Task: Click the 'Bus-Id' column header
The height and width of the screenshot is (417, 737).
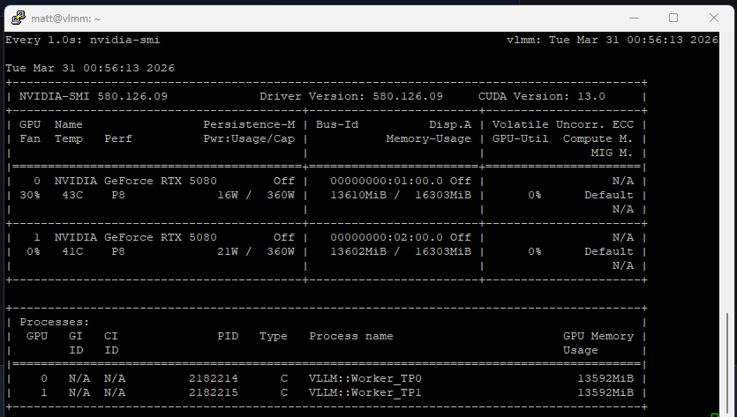Action: tap(337, 124)
